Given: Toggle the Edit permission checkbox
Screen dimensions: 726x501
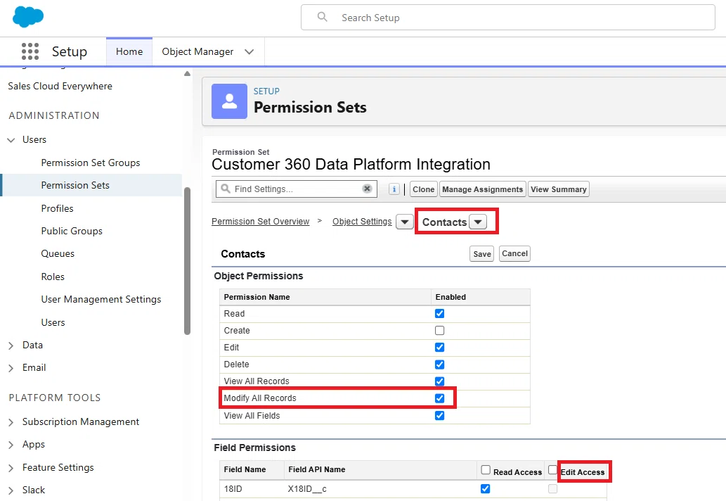Looking at the screenshot, I should [439, 348].
